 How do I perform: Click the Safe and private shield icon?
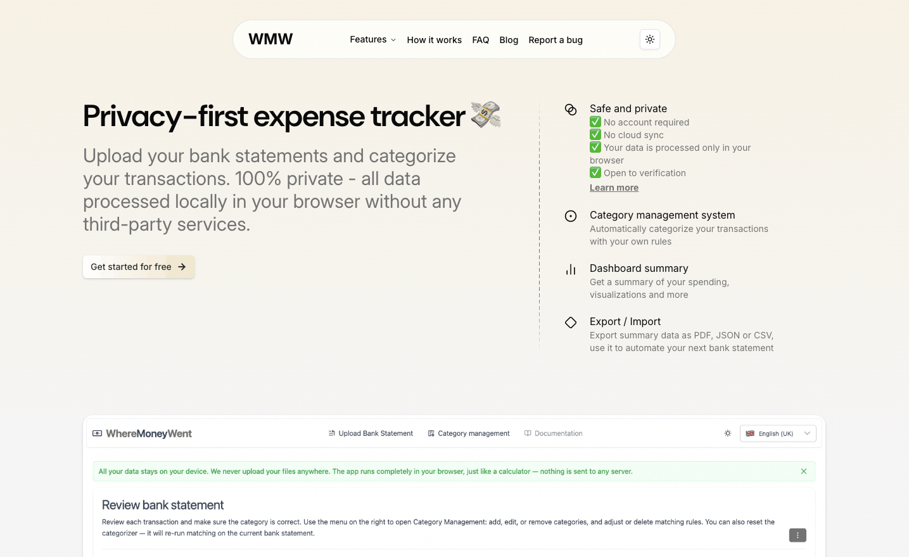pos(571,110)
